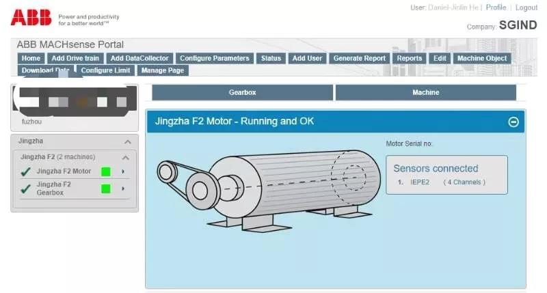Collapse the Jingzha section chevron
The height and width of the screenshot is (293, 547).
(x=127, y=141)
